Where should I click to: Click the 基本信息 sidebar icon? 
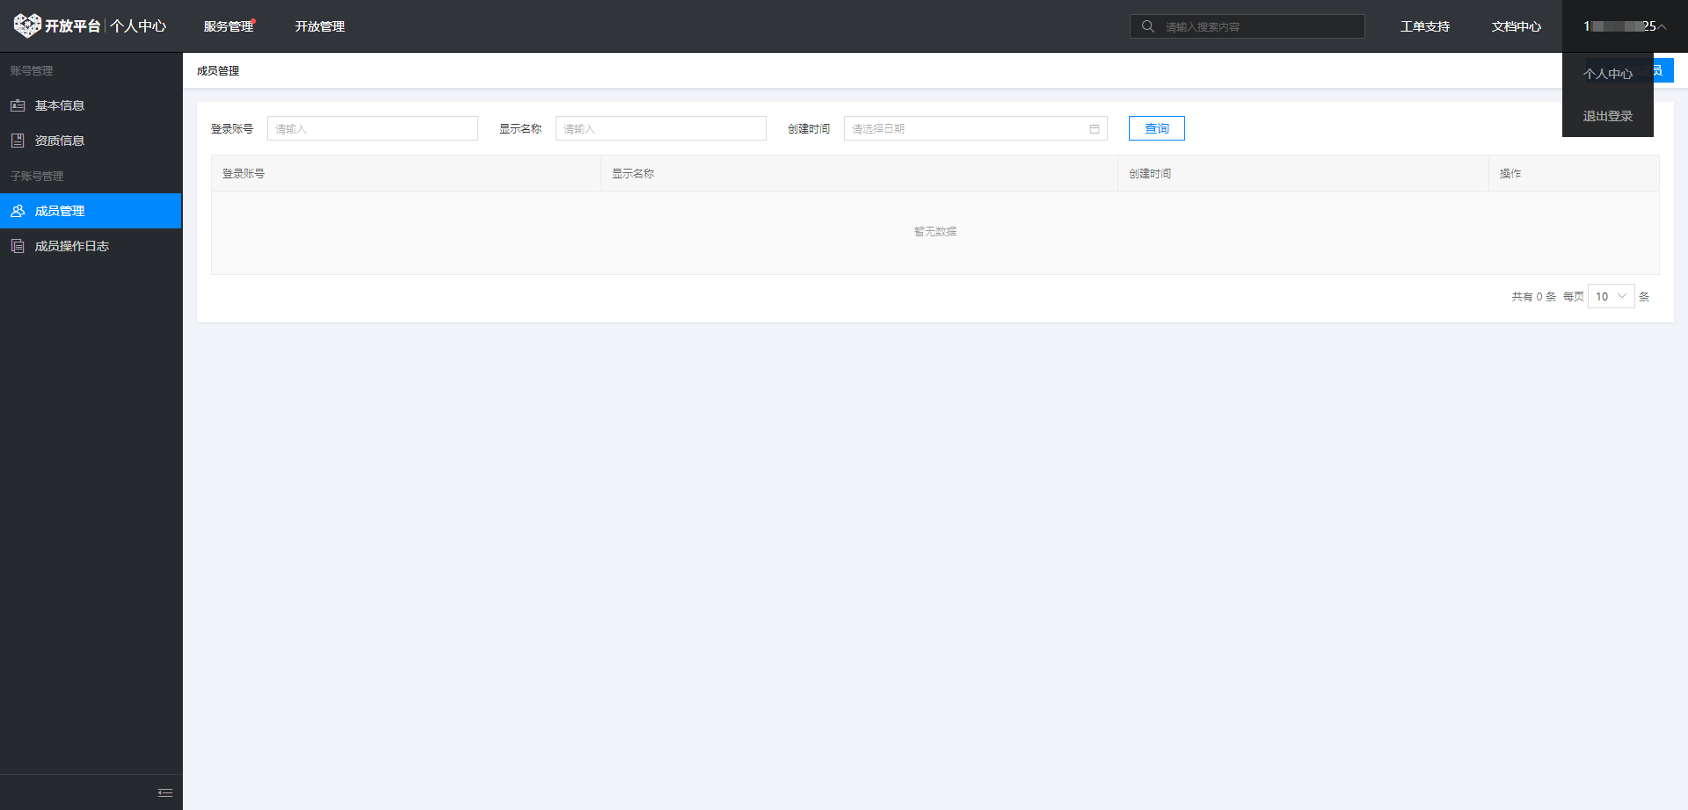click(18, 105)
